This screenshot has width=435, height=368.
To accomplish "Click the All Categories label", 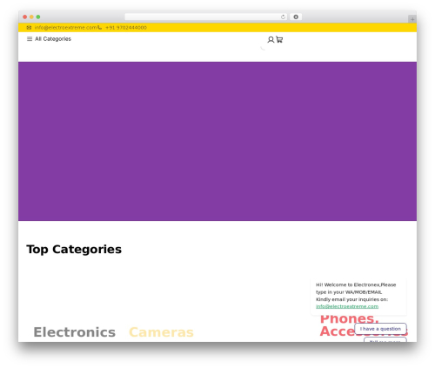I will [x=53, y=39].
